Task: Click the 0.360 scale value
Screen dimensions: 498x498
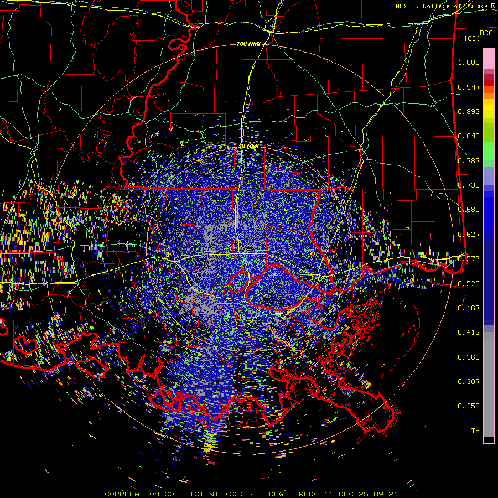Action: (x=469, y=357)
